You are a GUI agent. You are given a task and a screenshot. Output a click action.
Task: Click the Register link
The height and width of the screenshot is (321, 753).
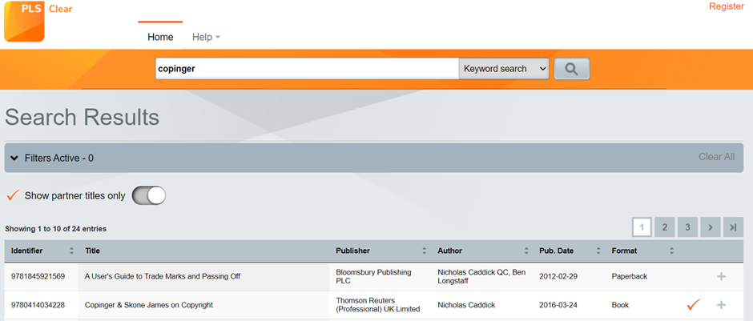click(x=726, y=6)
